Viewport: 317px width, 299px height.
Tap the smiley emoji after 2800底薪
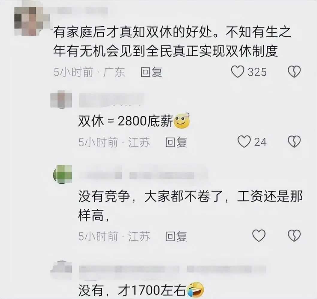tap(182, 120)
